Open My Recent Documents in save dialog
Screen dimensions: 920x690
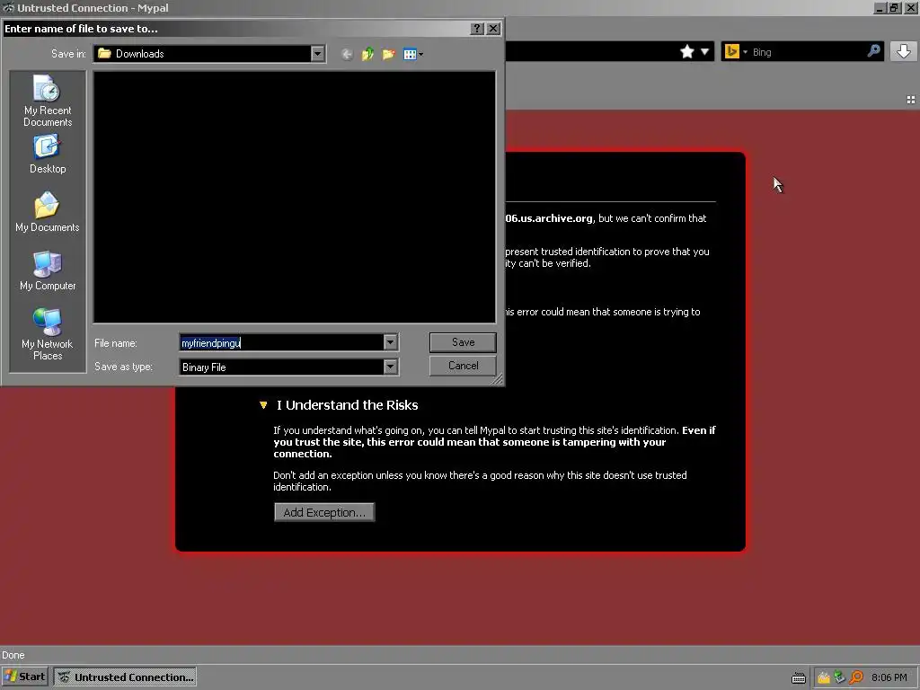coord(48,101)
